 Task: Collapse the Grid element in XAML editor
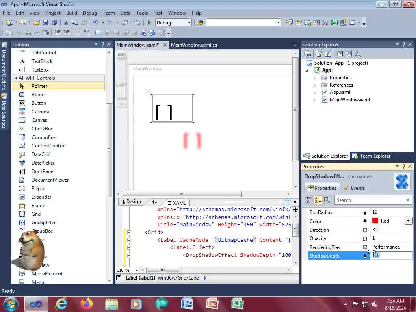coord(129,232)
